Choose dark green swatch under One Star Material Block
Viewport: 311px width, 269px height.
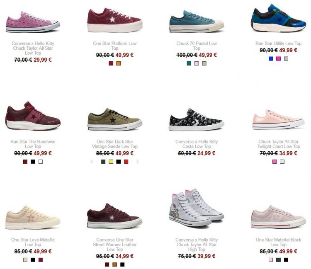pyautogui.click(x=279, y=260)
